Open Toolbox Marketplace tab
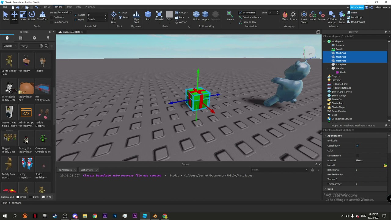Viewport: 391px width, 220px height. click(x=7, y=38)
